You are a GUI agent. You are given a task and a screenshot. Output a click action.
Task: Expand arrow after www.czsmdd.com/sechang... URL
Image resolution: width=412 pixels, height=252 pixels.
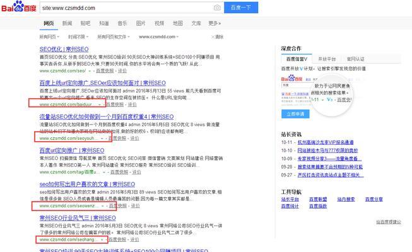coord(102,239)
